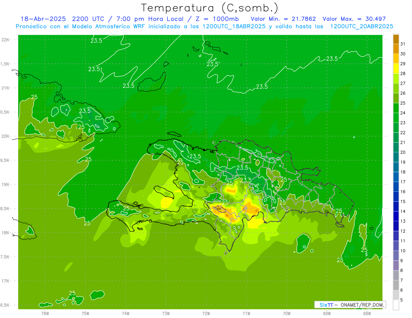The height and width of the screenshot is (318, 412).
Task: Click the teal legend swatch between 19 and 20
Action: 396,157
